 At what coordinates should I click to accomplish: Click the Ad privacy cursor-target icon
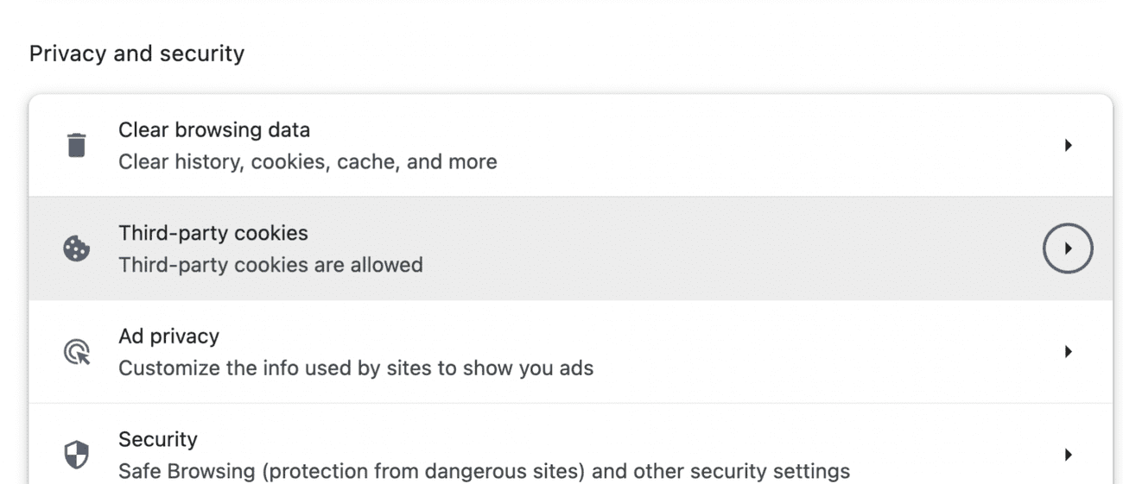[77, 352]
